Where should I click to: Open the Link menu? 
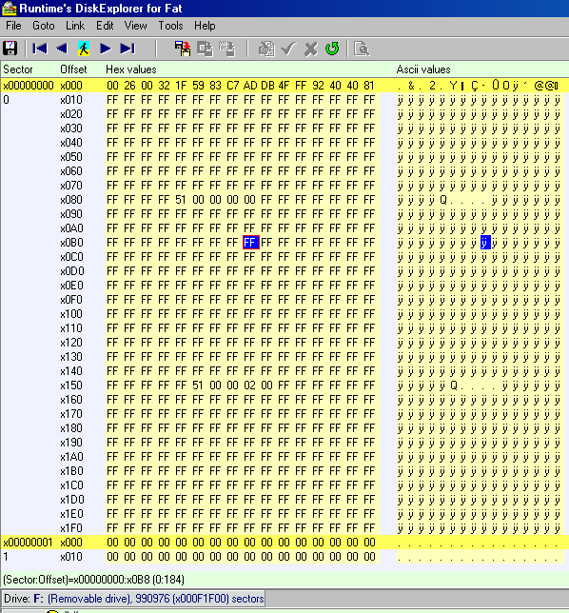tap(75, 26)
